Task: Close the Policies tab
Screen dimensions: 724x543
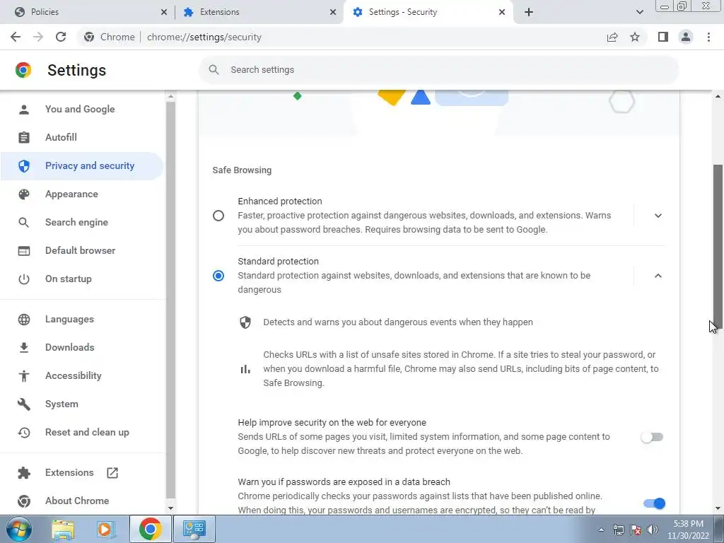Action: click(x=163, y=12)
